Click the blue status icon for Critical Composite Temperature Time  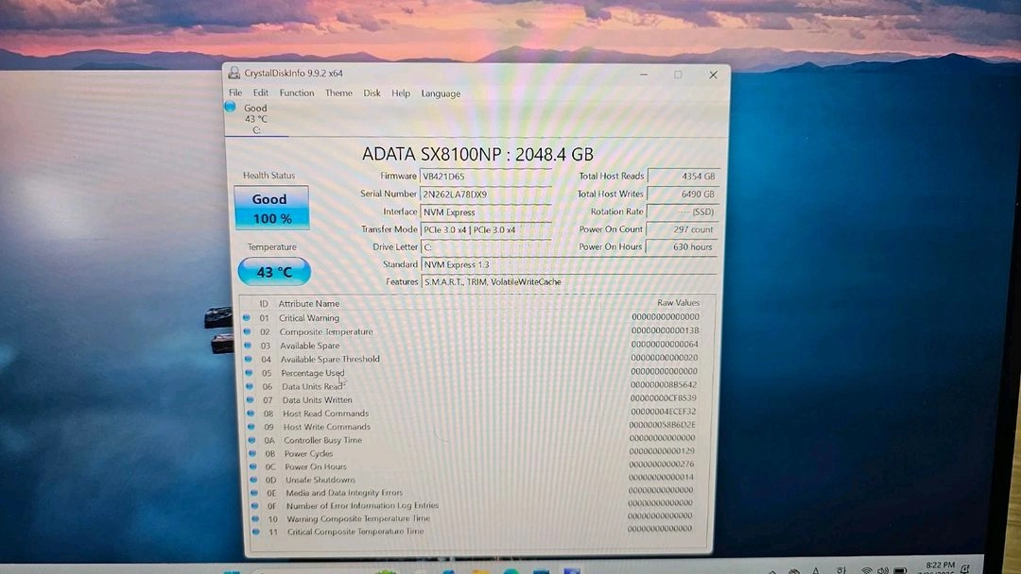click(x=256, y=532)
